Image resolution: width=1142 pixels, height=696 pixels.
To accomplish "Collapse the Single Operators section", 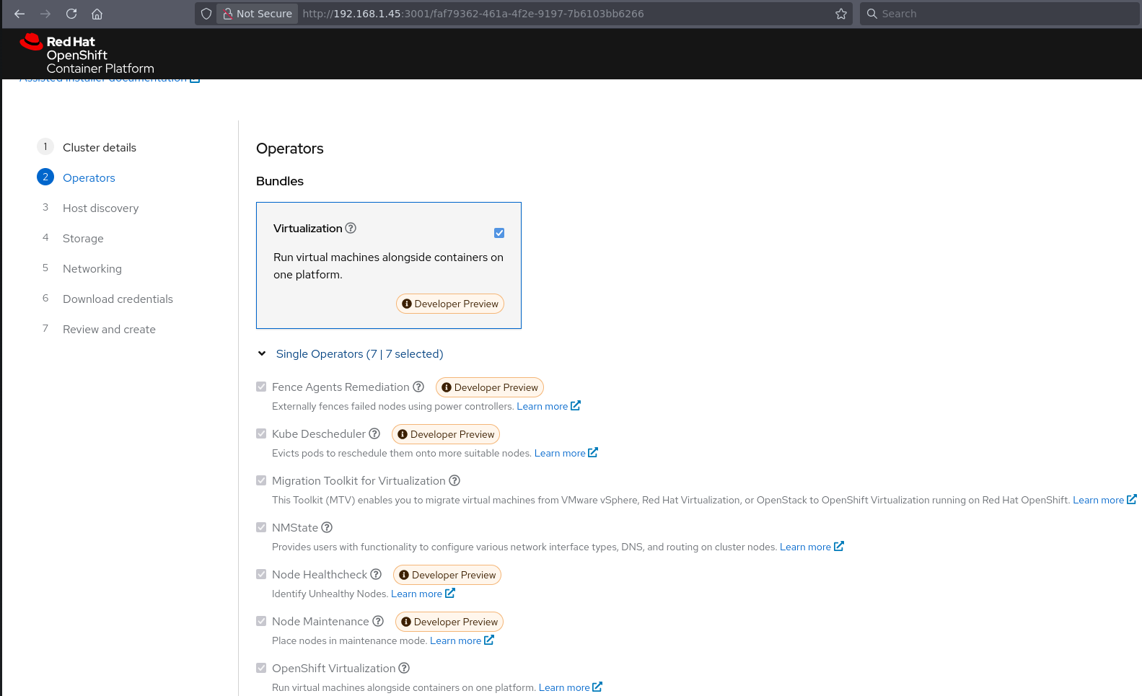I will pyautogui.click(x=262, y=354).
